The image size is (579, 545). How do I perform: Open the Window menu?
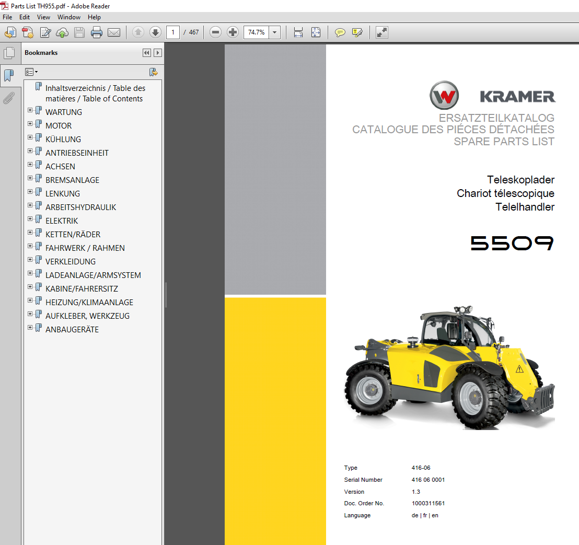tap(68, 17)
